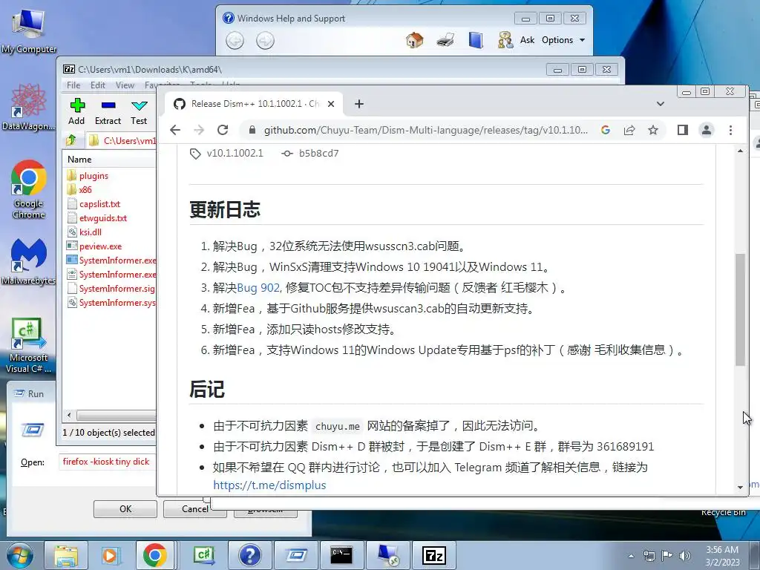Click the Test button in 7-Zip
The height and width of the screenshot is (570, 760).
(x=139, y=111)
